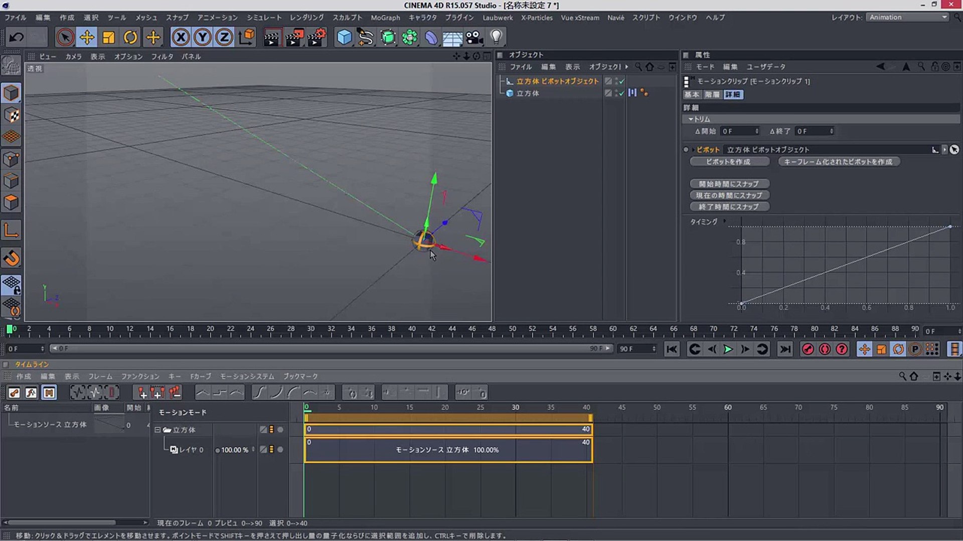
Task: Toggle Autokeying button
Action: point(825,349)
